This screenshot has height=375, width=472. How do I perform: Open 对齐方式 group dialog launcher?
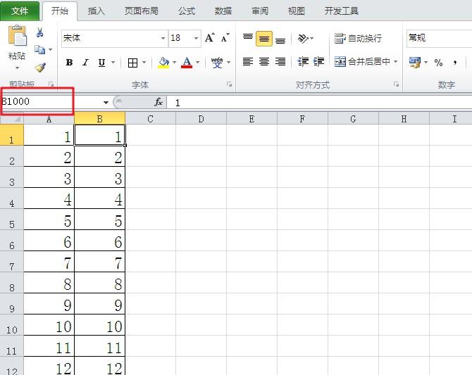(x=396, y=84)
